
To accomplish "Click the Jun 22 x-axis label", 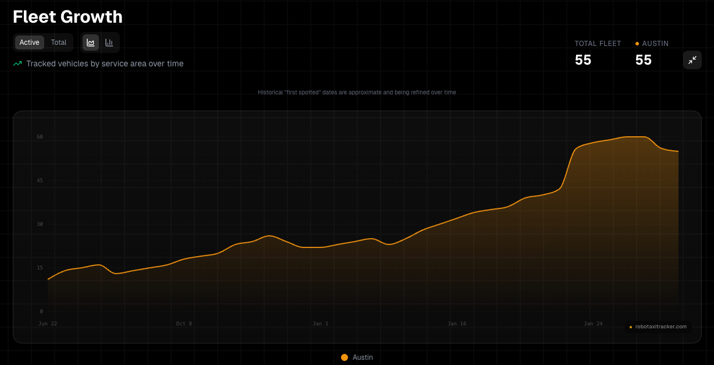I will pyautogui.click(x=48, y=324).
